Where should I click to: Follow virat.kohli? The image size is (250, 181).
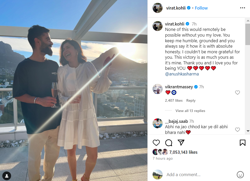201,8
